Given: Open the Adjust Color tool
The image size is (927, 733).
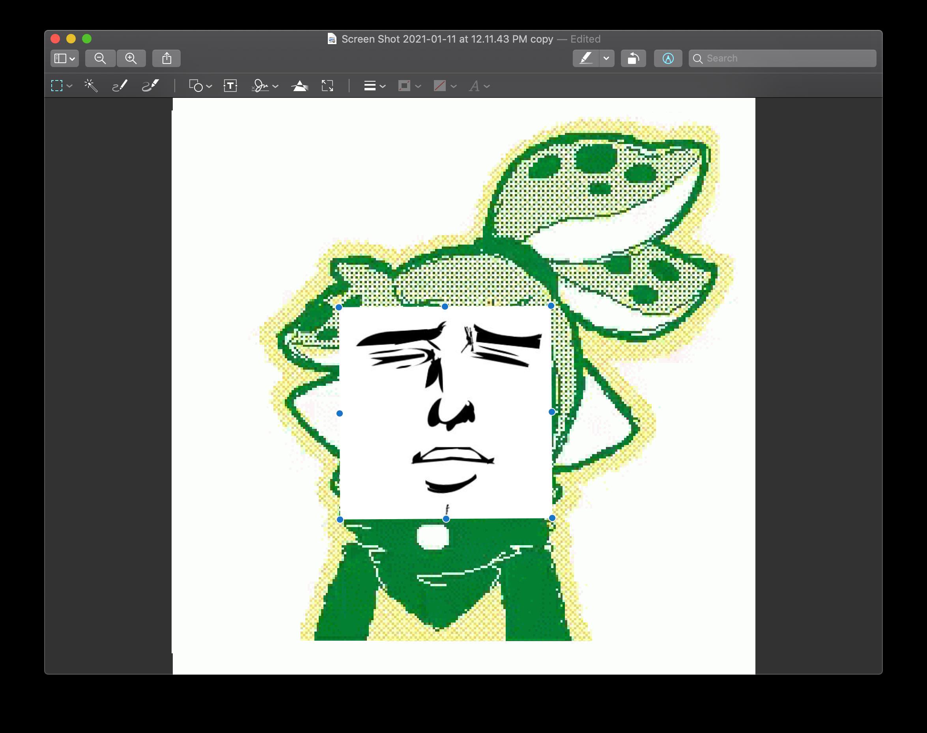Looking at the screenshot, I should pyautogui.click(x=299, y=86).
